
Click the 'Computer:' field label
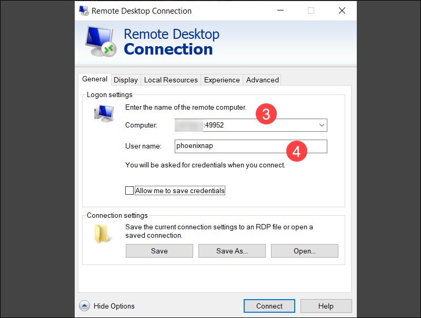pos(141,125)
